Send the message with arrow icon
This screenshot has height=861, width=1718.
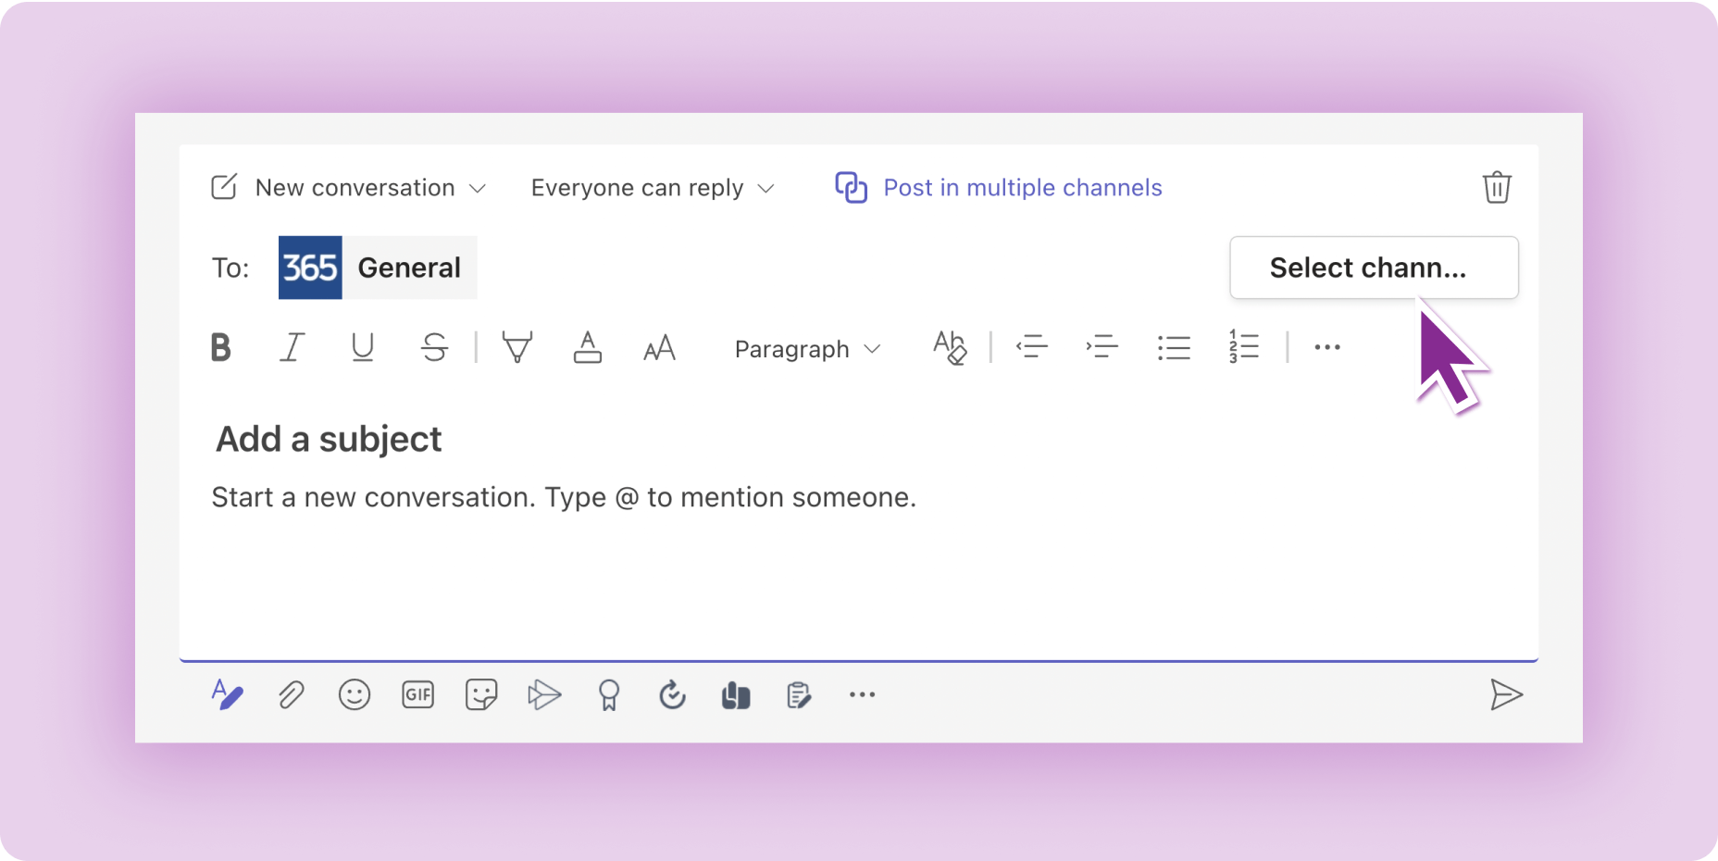click(1506, 694)
